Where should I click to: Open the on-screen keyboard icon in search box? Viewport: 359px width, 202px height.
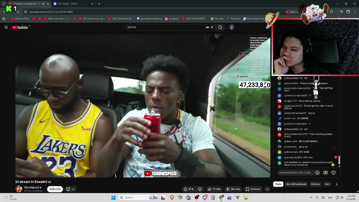(207, 27)
